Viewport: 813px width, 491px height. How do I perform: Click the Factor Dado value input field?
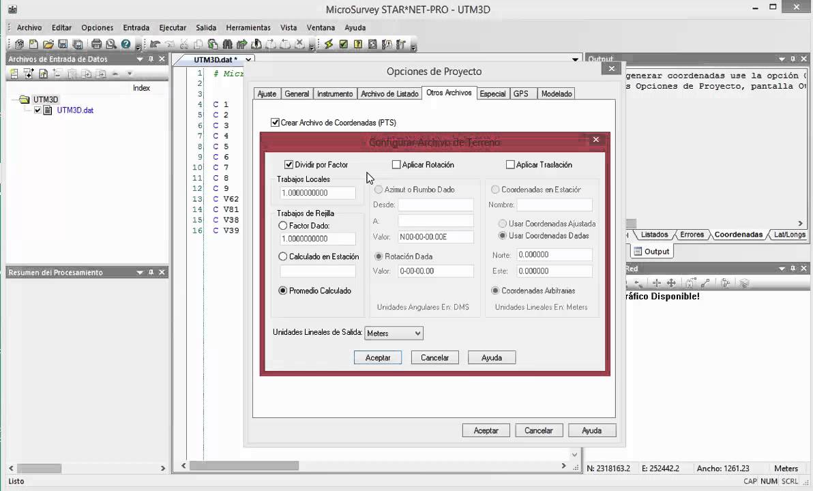[318, 239]
